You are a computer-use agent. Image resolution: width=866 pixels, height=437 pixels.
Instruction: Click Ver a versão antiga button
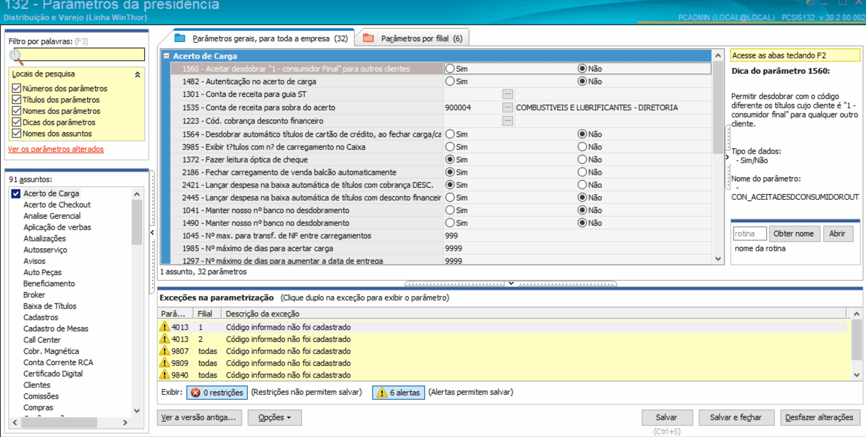point(199,417)
